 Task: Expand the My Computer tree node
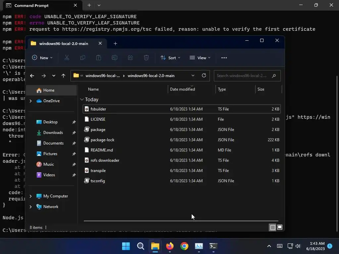coord(30,196)
